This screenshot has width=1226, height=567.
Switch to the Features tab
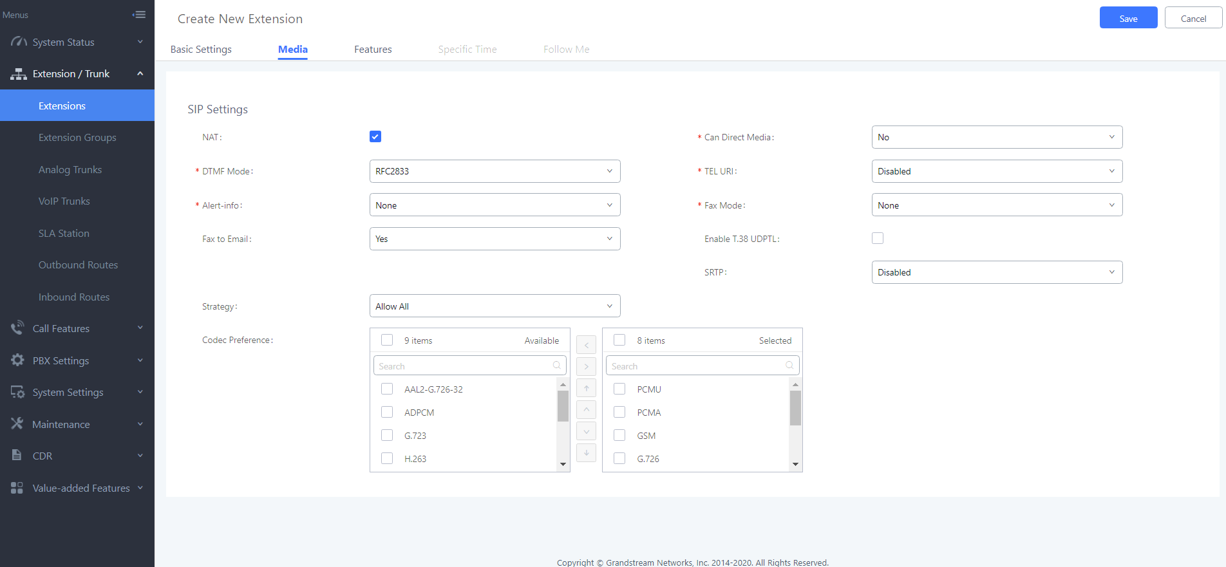(x=373, y=50)
